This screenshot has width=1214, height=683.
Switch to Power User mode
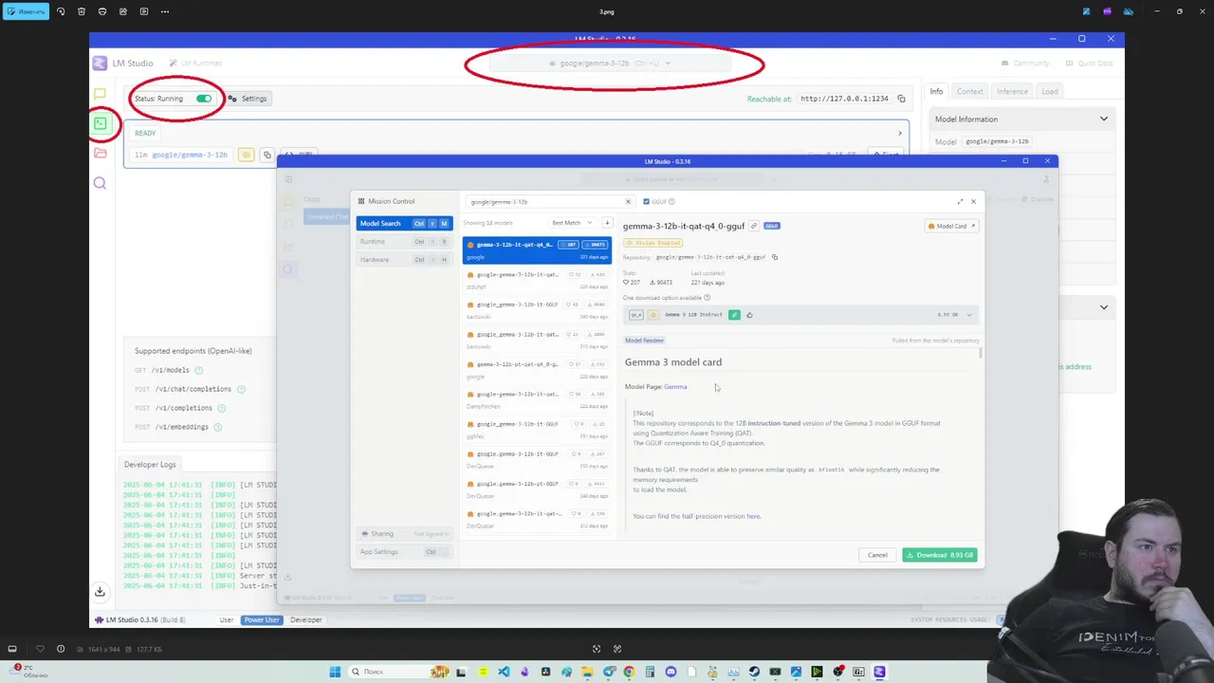[x=262, y=619]
